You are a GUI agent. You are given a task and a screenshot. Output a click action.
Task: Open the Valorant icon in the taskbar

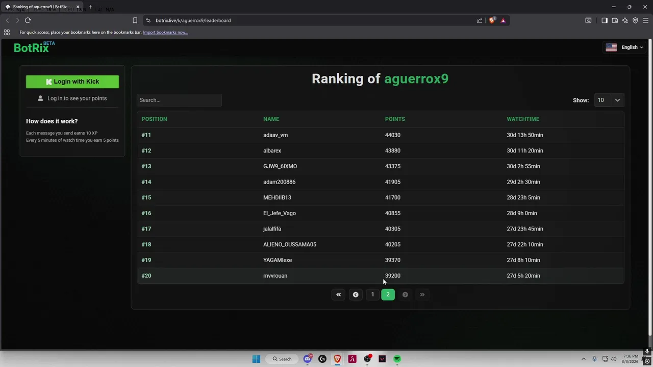coord(382,359)
